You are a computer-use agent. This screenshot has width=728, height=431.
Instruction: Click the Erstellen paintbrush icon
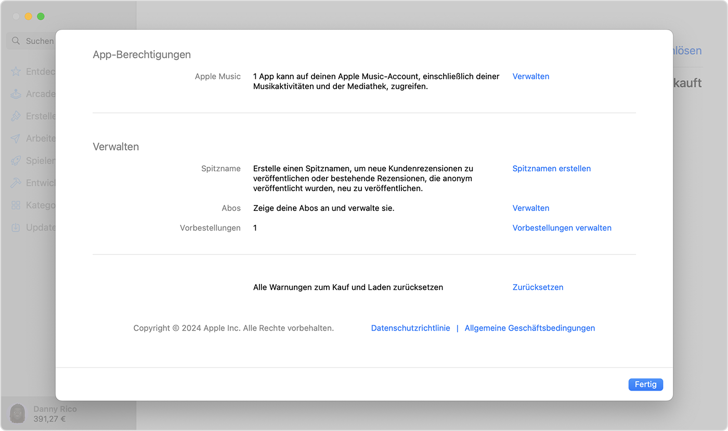17,116
